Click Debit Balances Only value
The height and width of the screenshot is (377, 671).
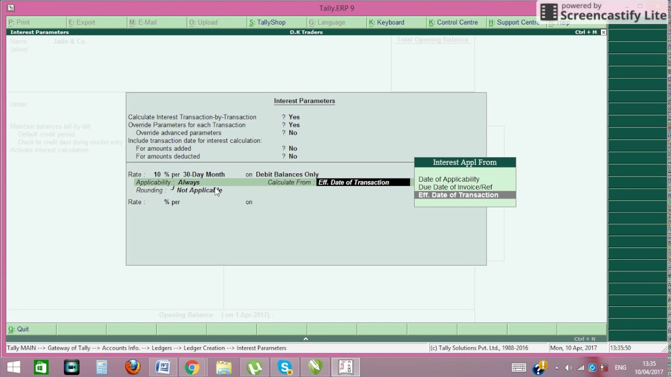pyautogui.click(x=287, y=174)
